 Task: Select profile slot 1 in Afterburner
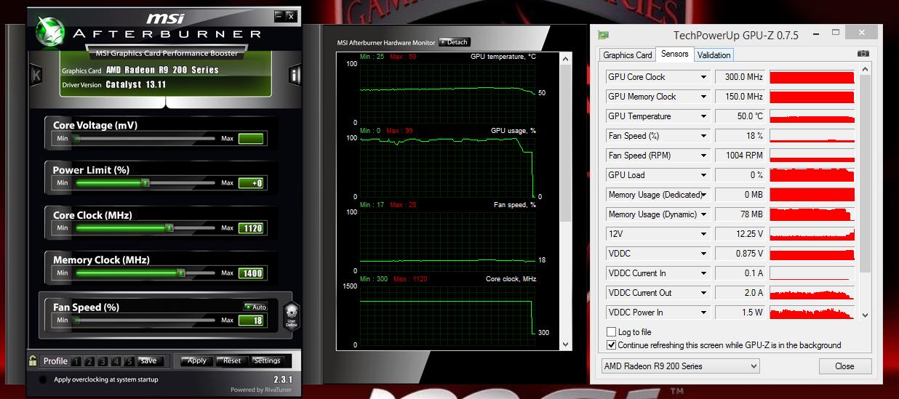(76, 361)
